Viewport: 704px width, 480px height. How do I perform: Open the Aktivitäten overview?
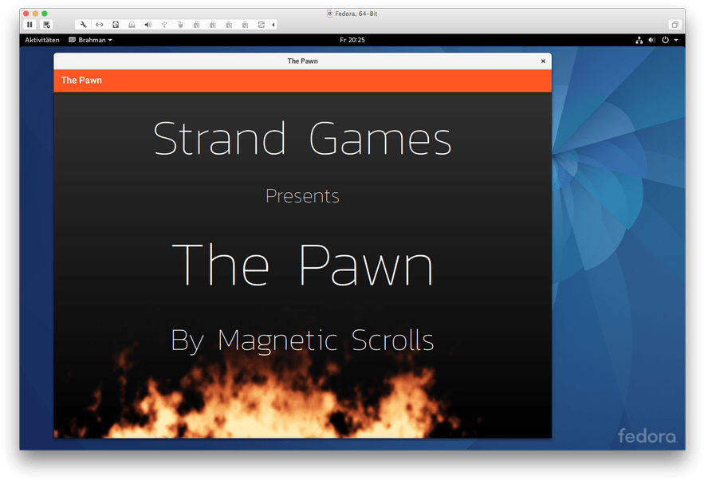[42, 40]
